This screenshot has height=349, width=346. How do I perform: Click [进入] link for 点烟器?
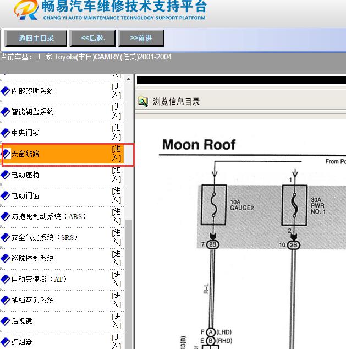click(117, 341)
